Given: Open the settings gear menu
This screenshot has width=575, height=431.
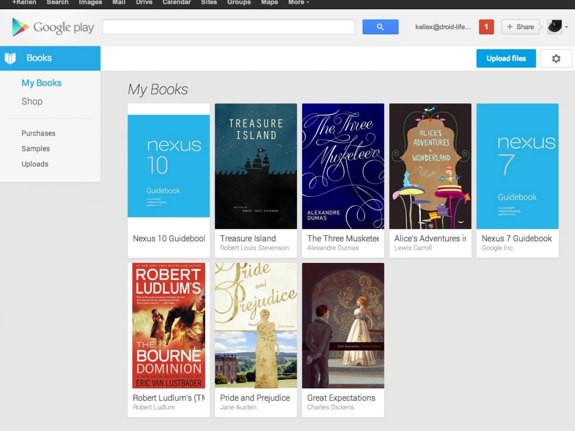Looking at the screenshot, I should tap(556, 58).
